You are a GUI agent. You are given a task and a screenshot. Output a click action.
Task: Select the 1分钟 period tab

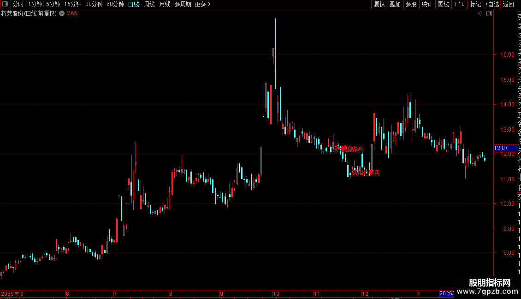(x=35, y=4)
